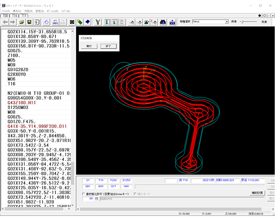
Task: Click the line number field showing 80
Action: [88, 199]
